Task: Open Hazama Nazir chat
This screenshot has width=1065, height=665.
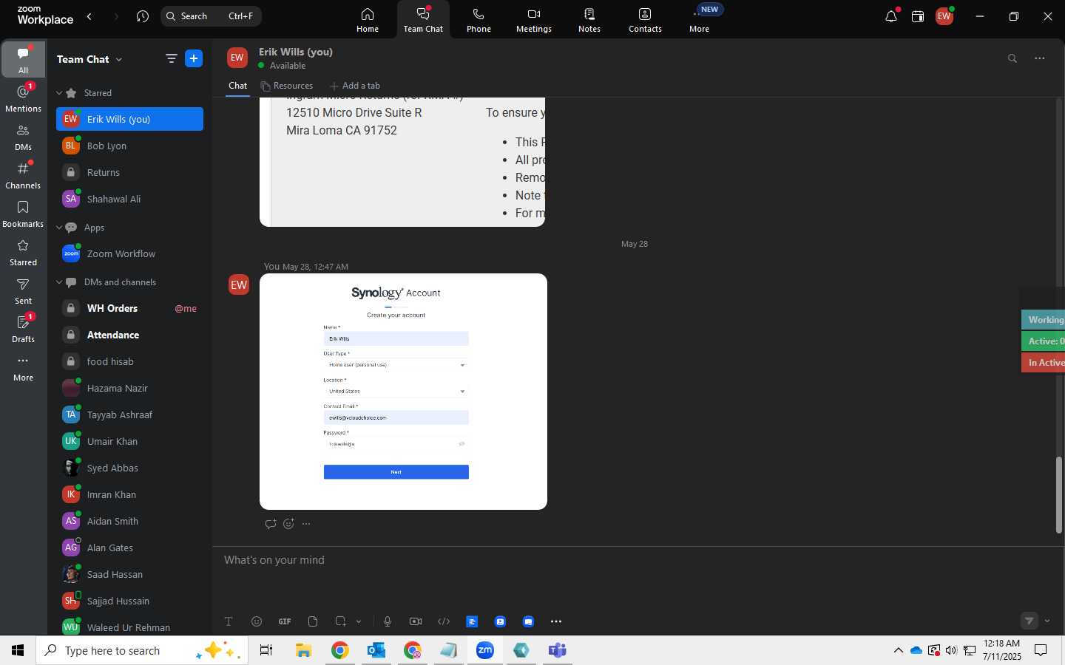Action: [129, 388]
